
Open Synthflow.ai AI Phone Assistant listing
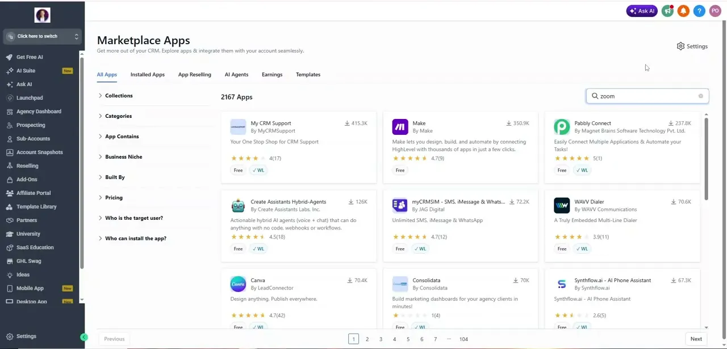622,299
